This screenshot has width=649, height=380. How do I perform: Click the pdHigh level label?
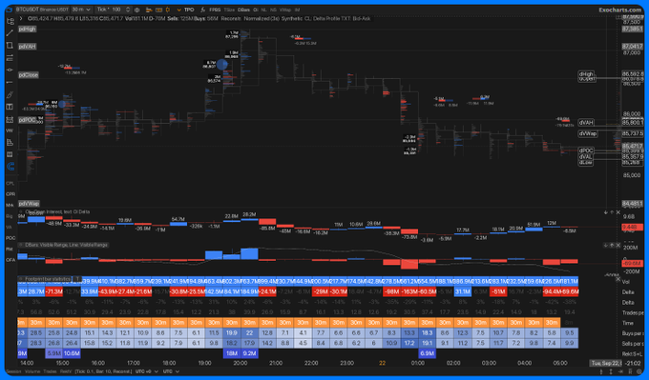point(28,29)
